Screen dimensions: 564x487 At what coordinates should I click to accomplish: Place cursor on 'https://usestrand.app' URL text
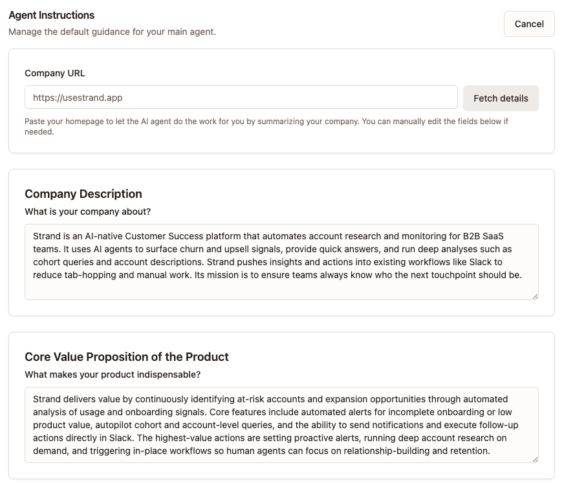pyautogui.click(x=78, y=98)
